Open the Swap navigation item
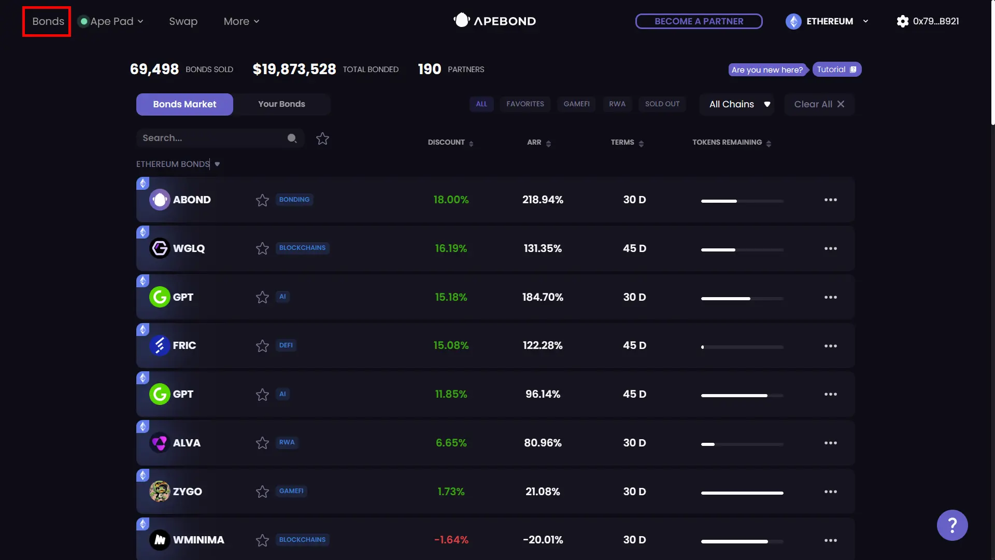Image resolution: width=995 pixels, height=560 pixels. coord(183,21)
